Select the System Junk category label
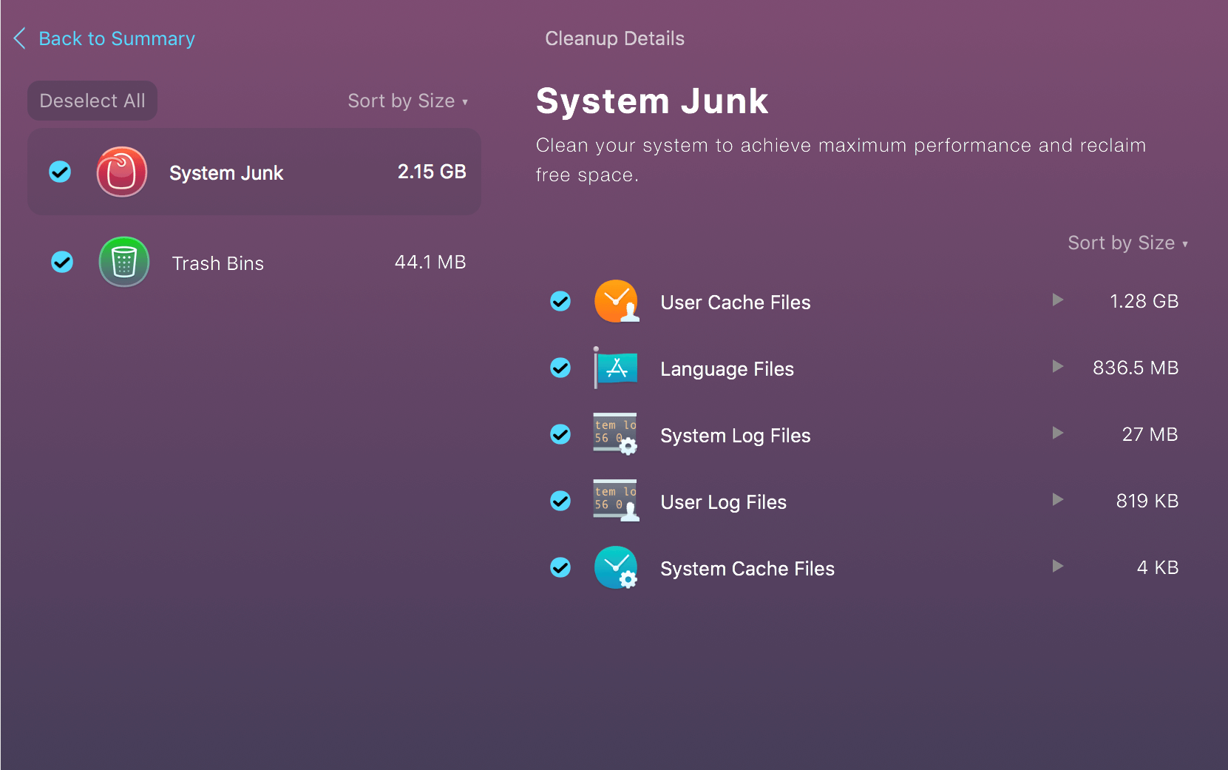The height and width of the screenshot is (770, 1228). pos(226,173)
